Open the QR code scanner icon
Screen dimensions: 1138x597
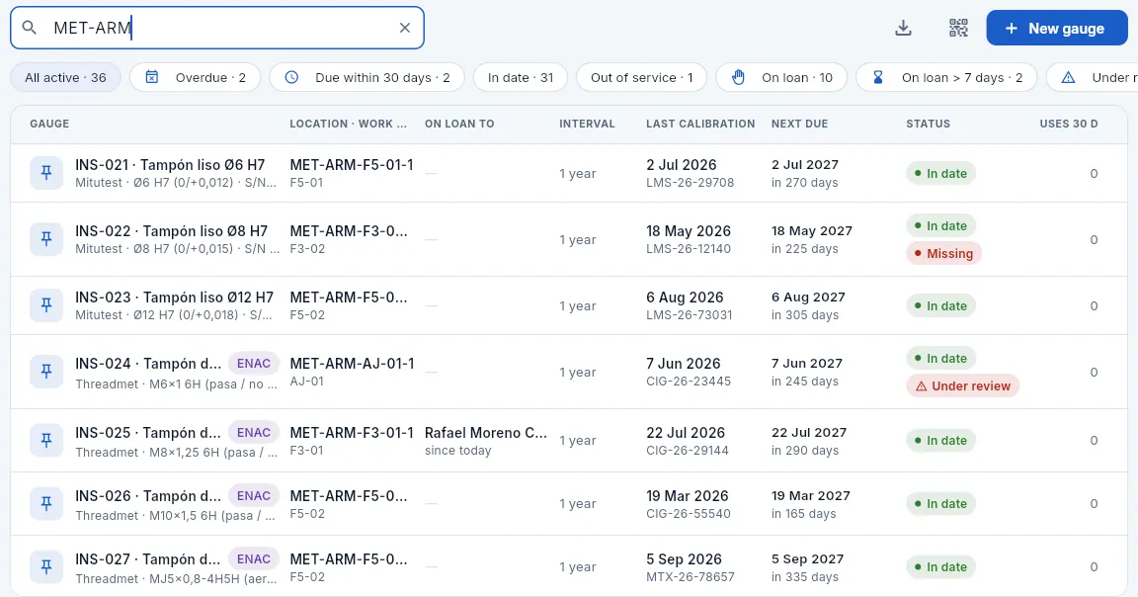(958, 29)
